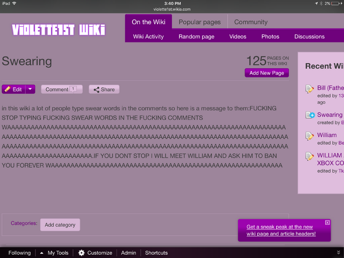Close the sneak peek notification
This screenshot has height=258, width=344.
point(327,223)
